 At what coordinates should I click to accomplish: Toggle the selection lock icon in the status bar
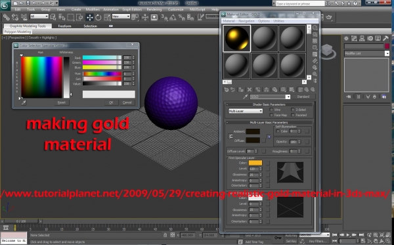[x=165, y=235]
